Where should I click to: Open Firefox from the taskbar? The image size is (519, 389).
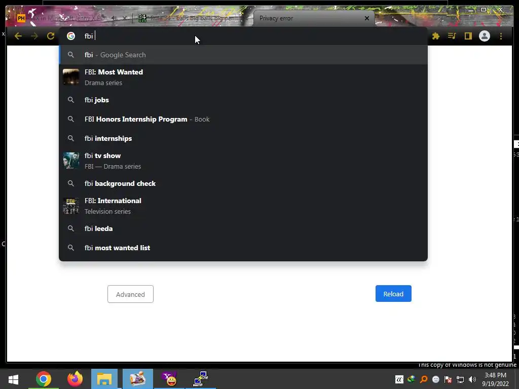click(x=75, y=379)
